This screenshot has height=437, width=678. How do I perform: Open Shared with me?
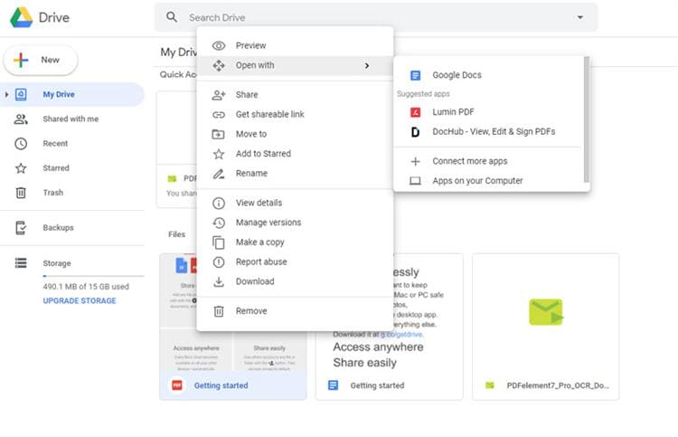click(72, 119)
